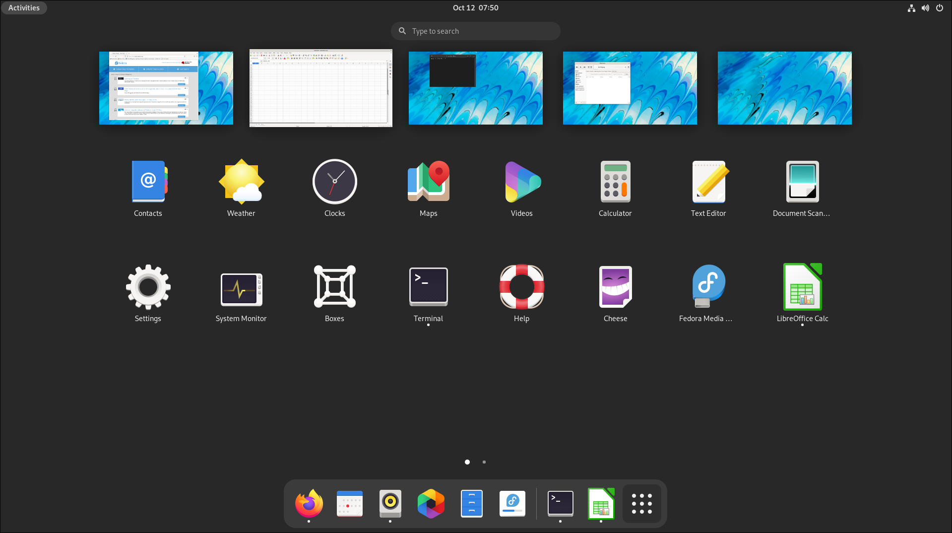Go to second app grid page dot

484,462
